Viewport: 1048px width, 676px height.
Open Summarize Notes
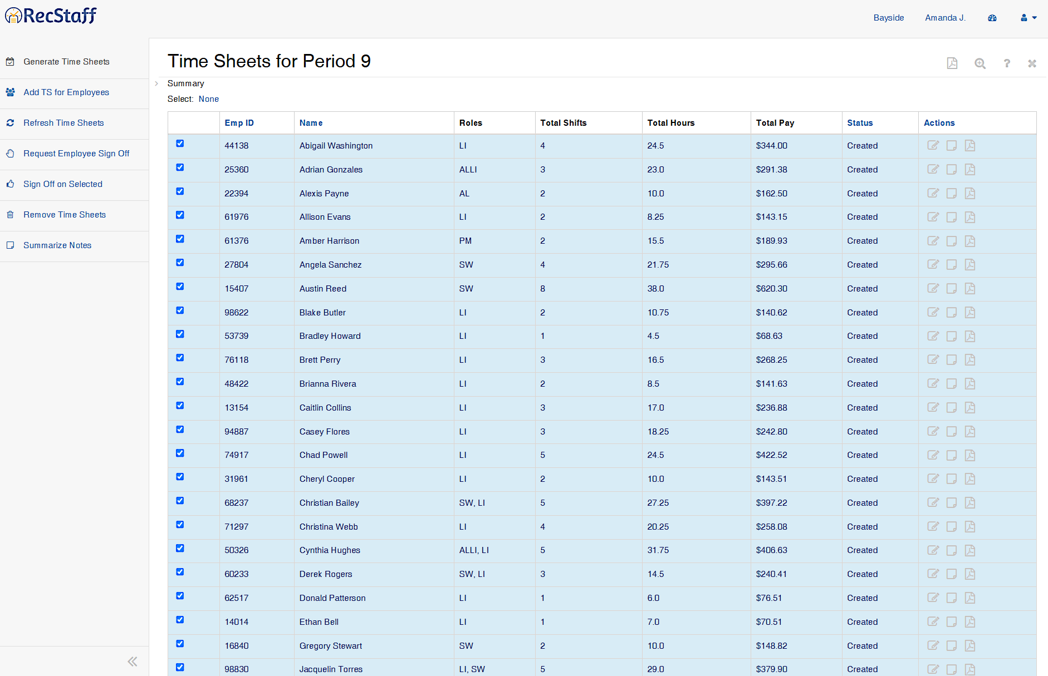tap(57, 245)
